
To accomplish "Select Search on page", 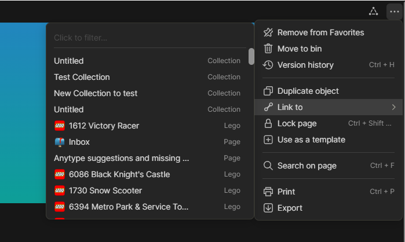I will tap(329, 166).
